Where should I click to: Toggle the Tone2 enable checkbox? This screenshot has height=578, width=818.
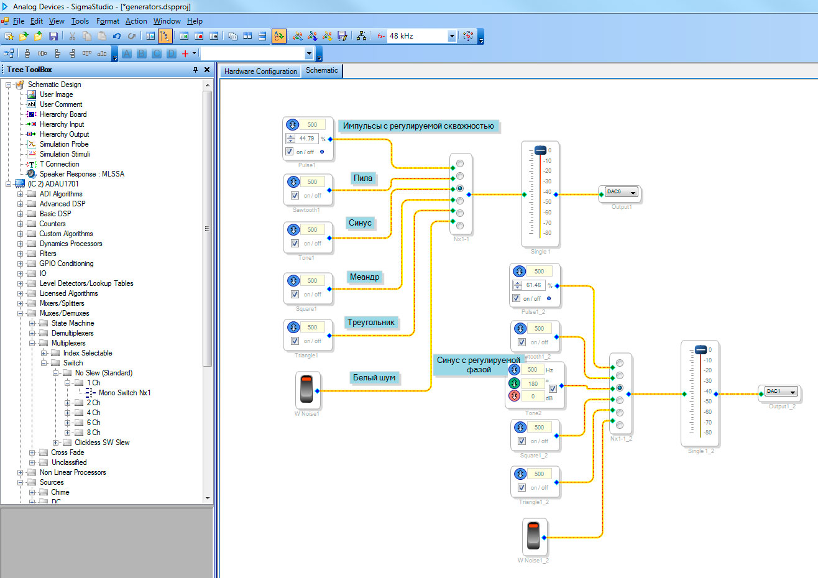[553, 388]
